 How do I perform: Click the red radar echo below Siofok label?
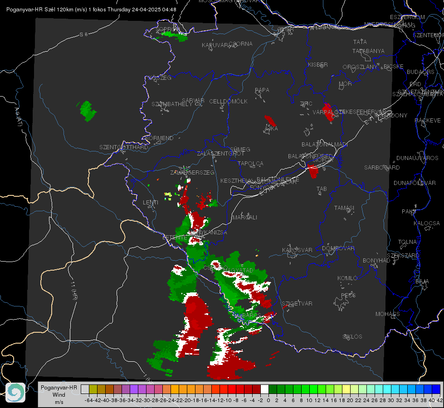[313, 171]
